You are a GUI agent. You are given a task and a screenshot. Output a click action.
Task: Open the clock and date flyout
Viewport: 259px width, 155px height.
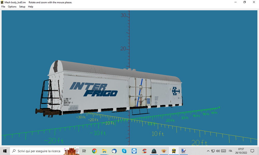pos(241,151)
